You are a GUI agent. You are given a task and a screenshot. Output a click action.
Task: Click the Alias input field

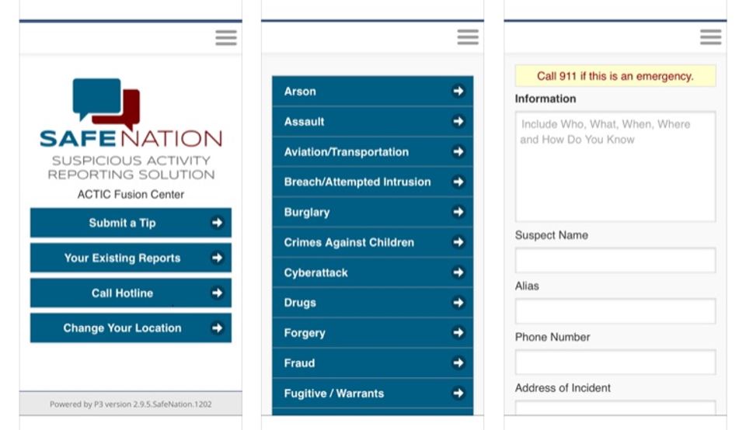point(615,310)
